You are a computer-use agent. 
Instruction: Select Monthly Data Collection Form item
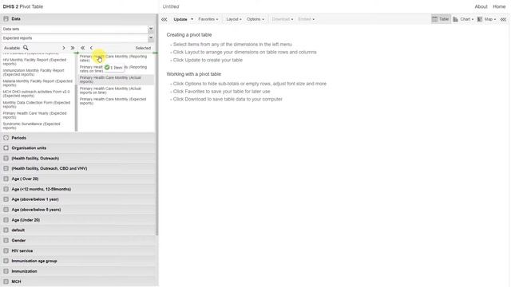pyautogui.click(x=38, y=104)
